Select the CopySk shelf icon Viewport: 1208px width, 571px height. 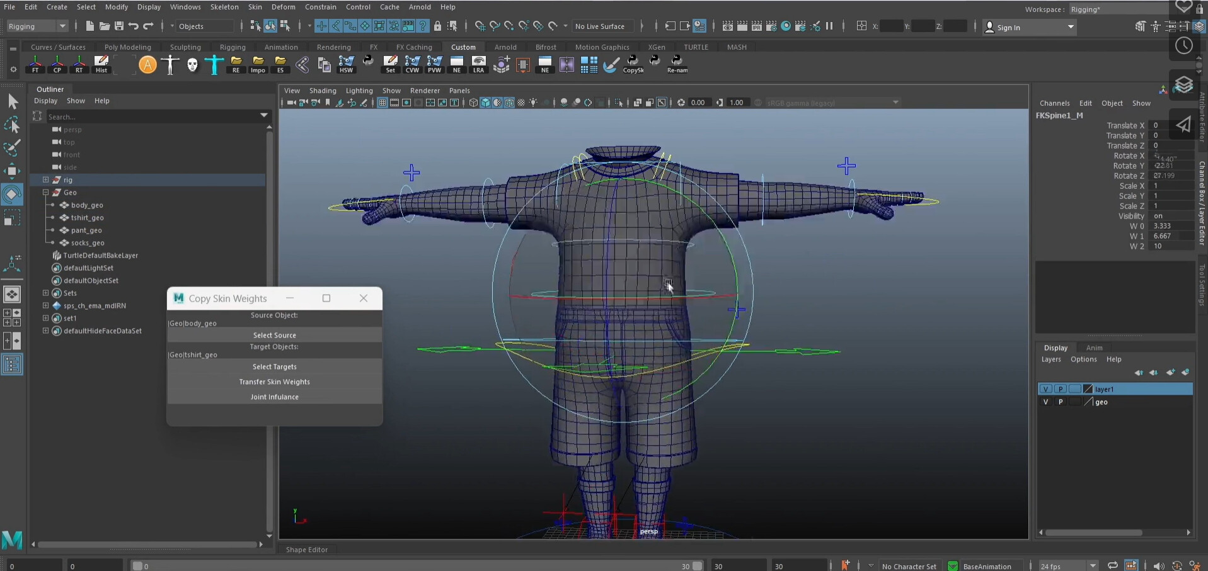tap(633, 63)
